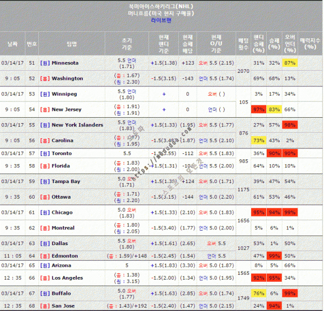Click the 초기 기준 column header
The image size is (324, 311).
pos(127,44)
